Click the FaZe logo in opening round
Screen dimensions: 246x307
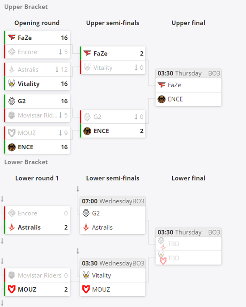click(12, 37)
